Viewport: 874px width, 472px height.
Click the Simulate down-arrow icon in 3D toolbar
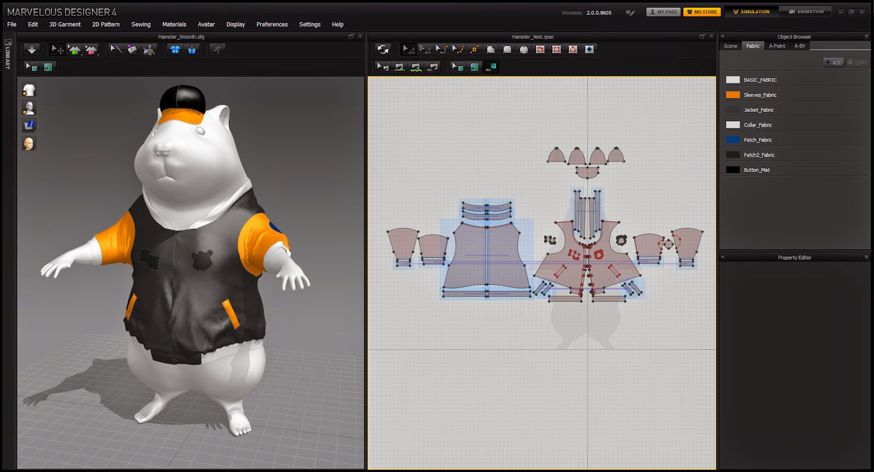click(x=32, y=50)
